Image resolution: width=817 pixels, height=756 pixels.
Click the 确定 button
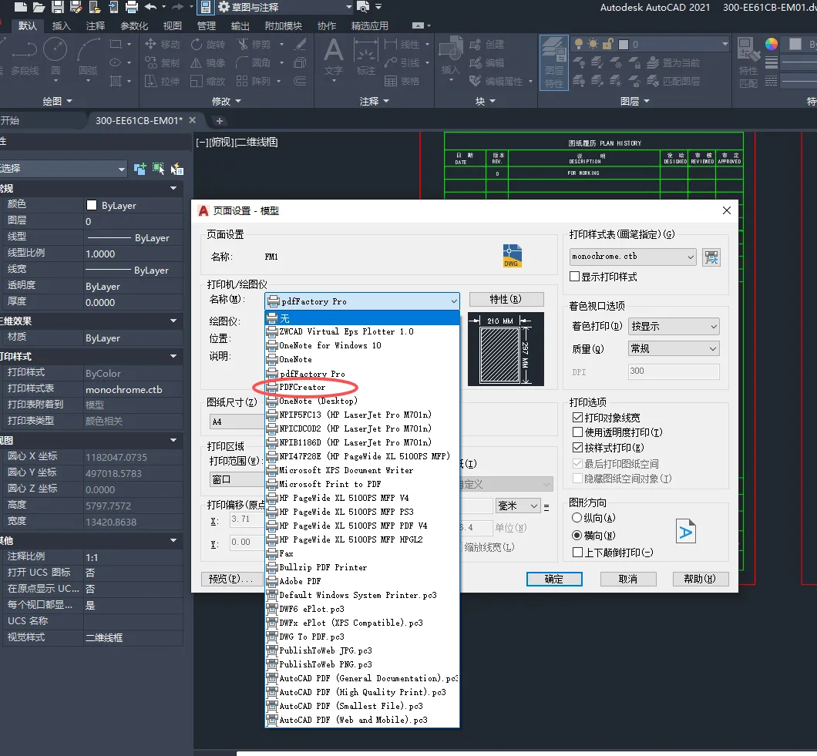pos(554,579)
